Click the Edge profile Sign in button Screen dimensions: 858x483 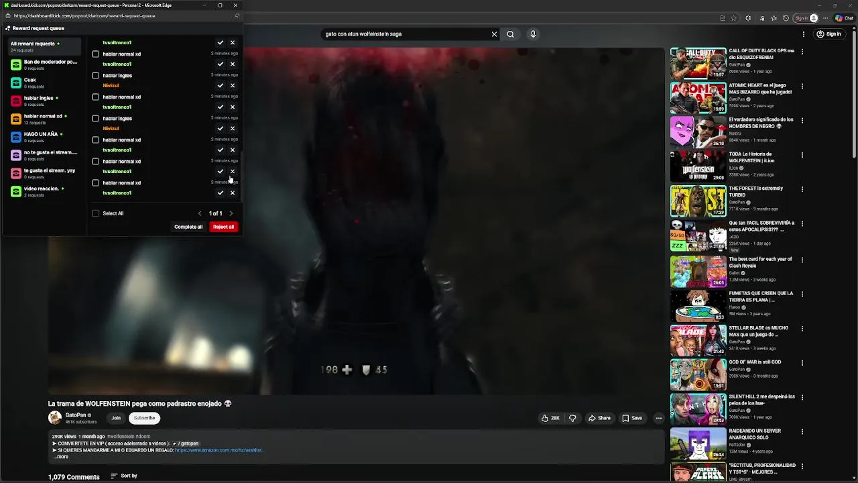[x=806, y=18]
